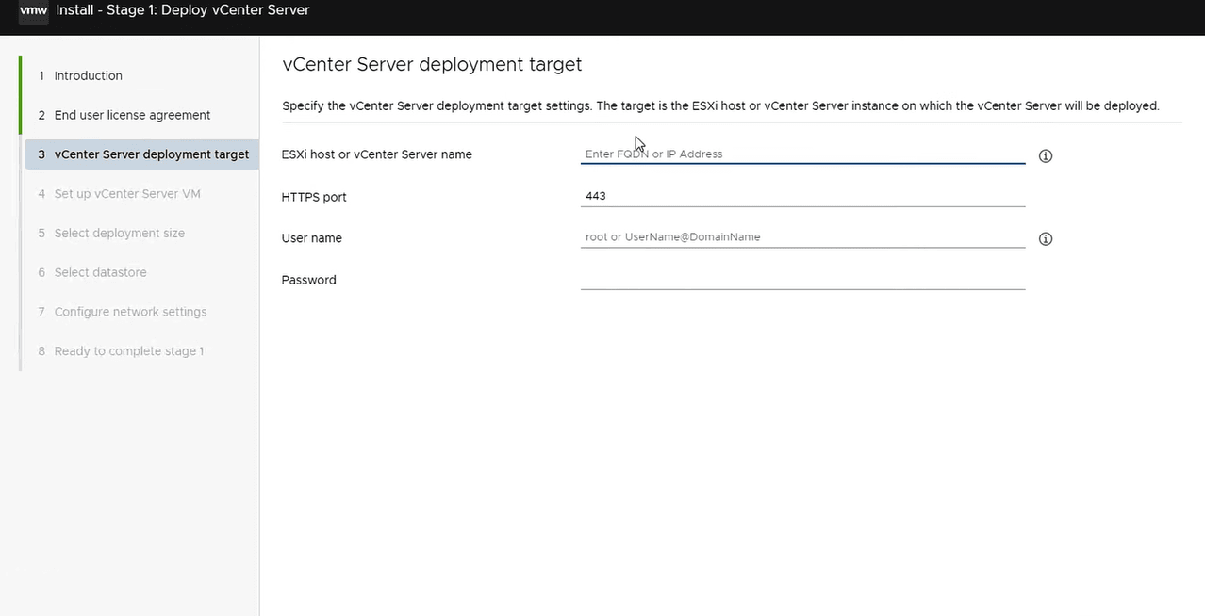Click info icon beside User name field

pyautogui.click(x=1045, y=239)
